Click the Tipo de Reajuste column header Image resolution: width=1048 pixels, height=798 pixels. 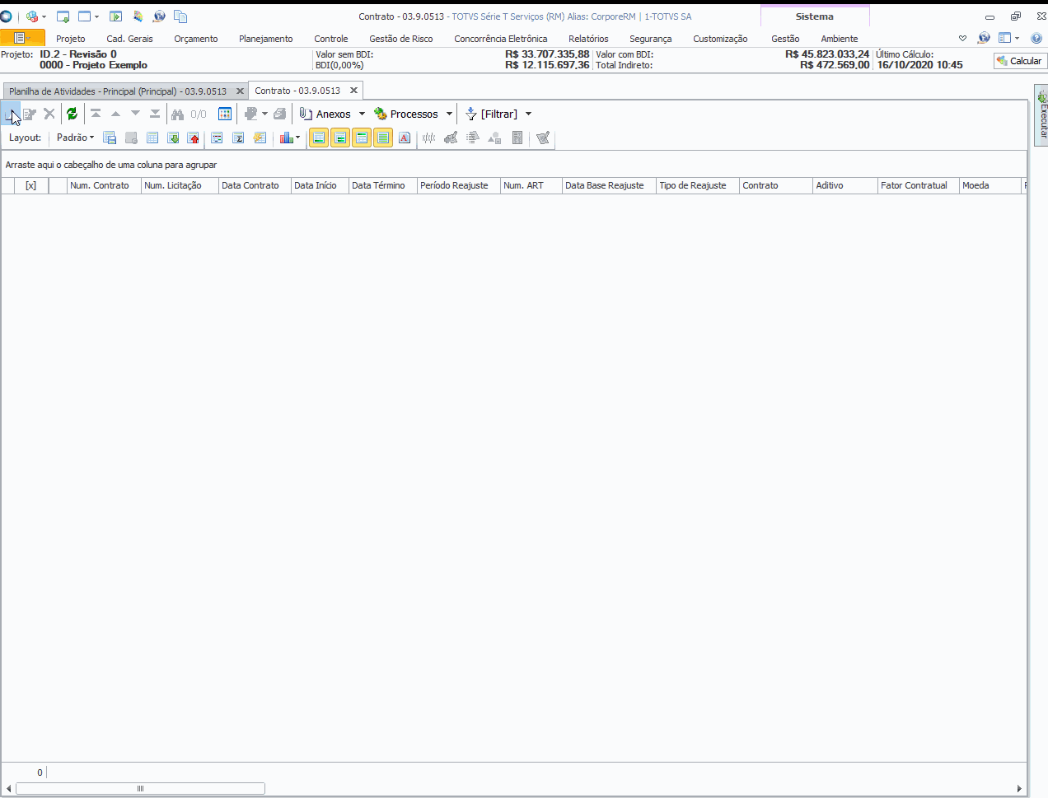698,186
